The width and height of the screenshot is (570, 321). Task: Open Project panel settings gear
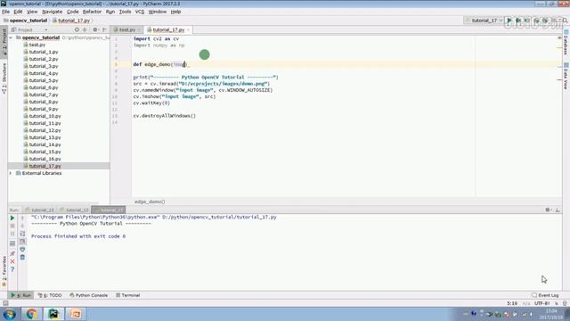pyautogui.click(x=95, y=29)
